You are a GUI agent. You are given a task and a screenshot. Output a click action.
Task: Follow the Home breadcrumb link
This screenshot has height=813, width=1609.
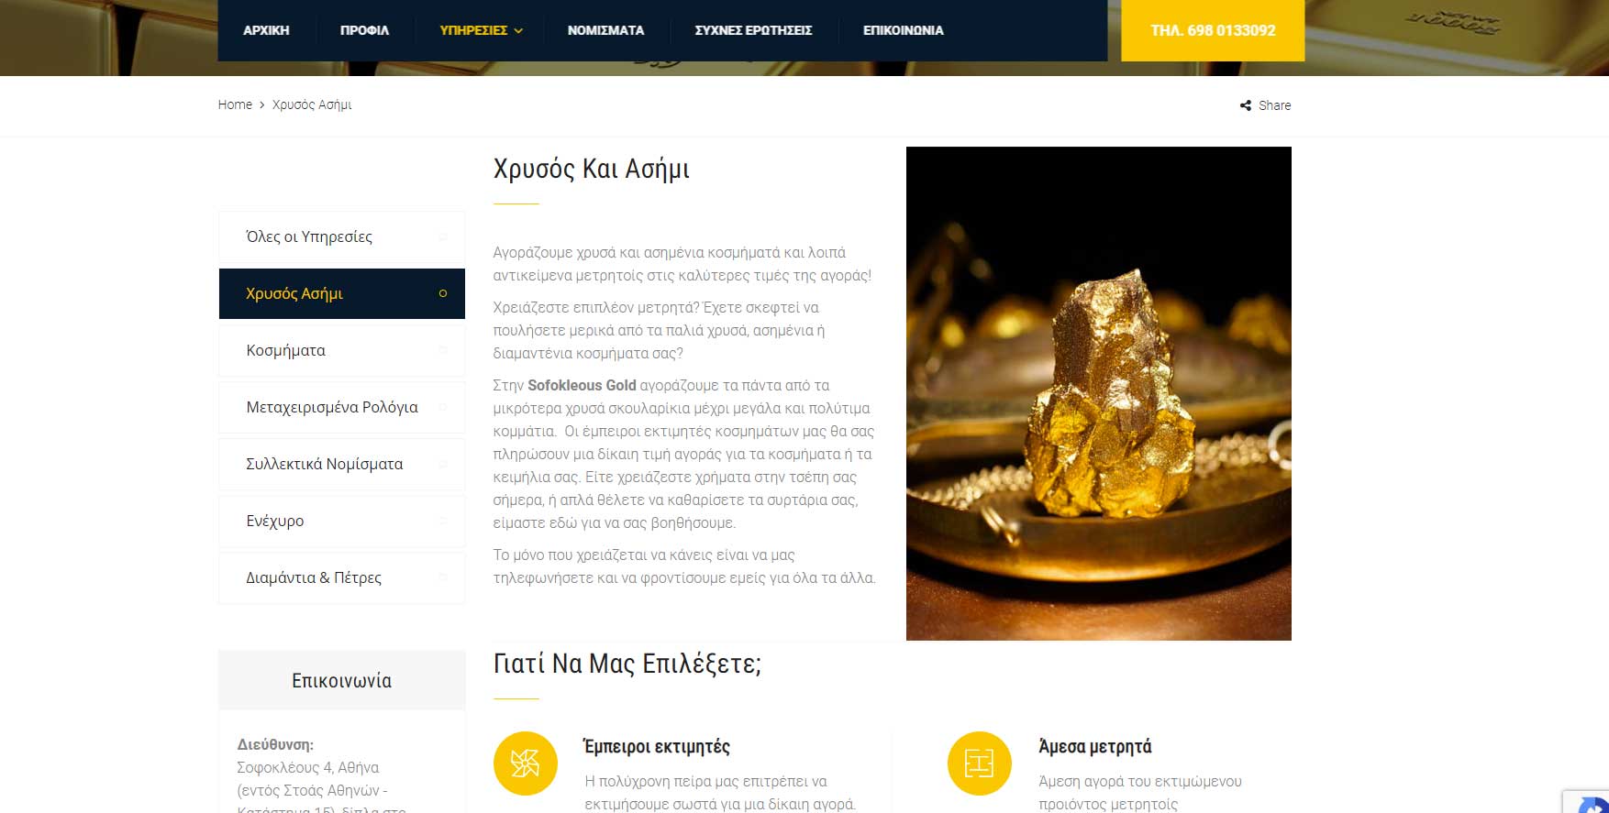[235, 104]
